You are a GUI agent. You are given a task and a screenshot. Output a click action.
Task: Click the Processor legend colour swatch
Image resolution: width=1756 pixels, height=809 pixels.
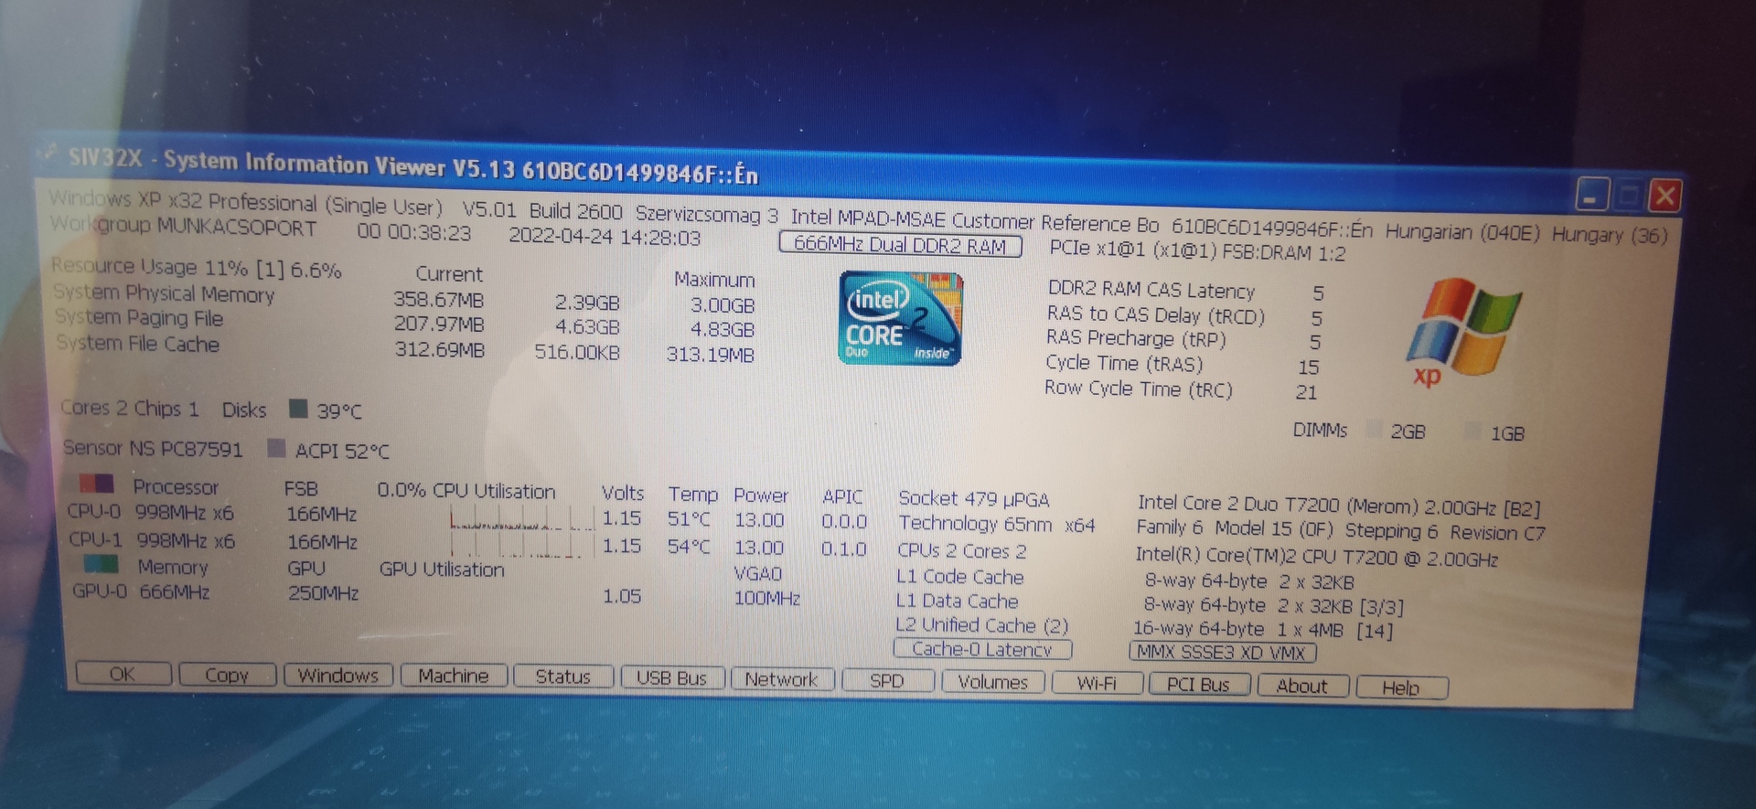pos(96,484)
